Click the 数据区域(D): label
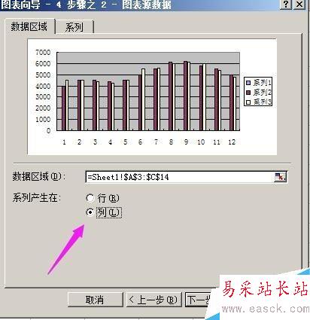Viewport: 310px width, 320px height. click(x=39, y=177)
